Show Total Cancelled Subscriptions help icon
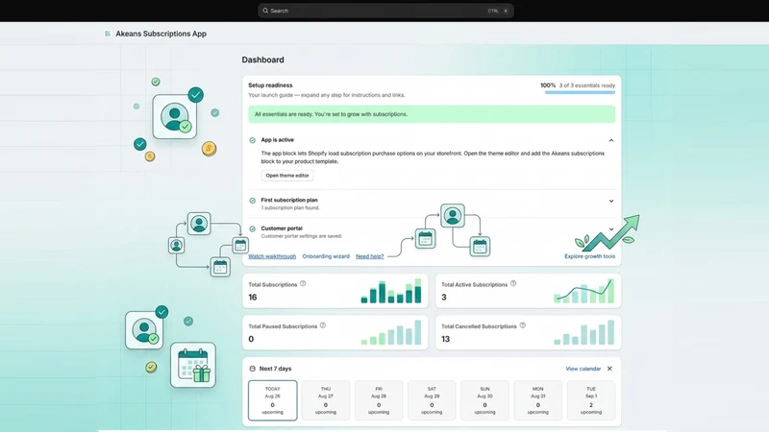Screen dimensions: 769x432 pos(522,325)
